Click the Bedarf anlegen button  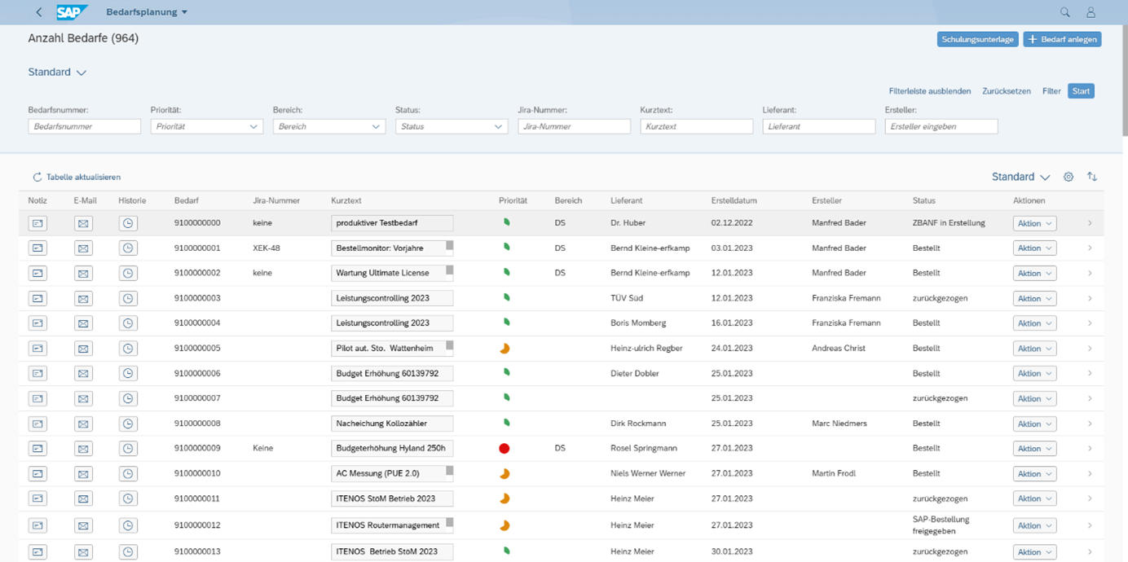[1062, 39]
